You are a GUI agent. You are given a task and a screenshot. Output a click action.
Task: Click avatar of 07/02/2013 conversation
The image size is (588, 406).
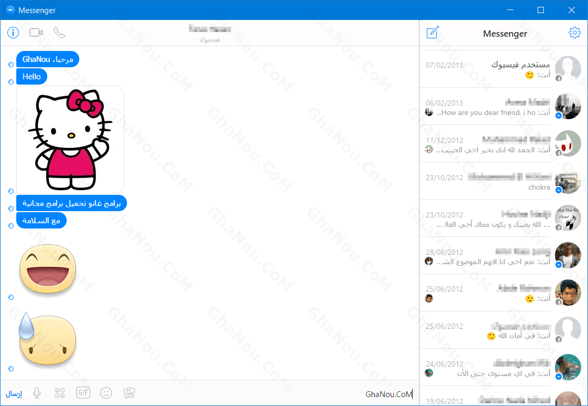[568, 69]
